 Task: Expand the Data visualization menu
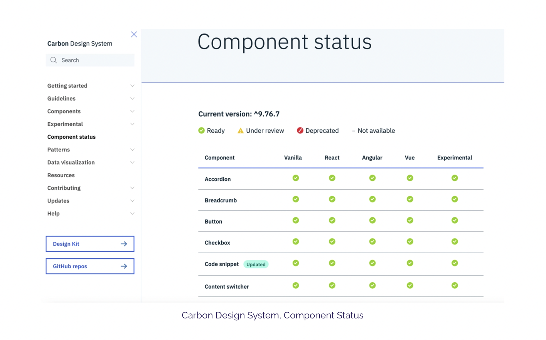coord(132,163)
